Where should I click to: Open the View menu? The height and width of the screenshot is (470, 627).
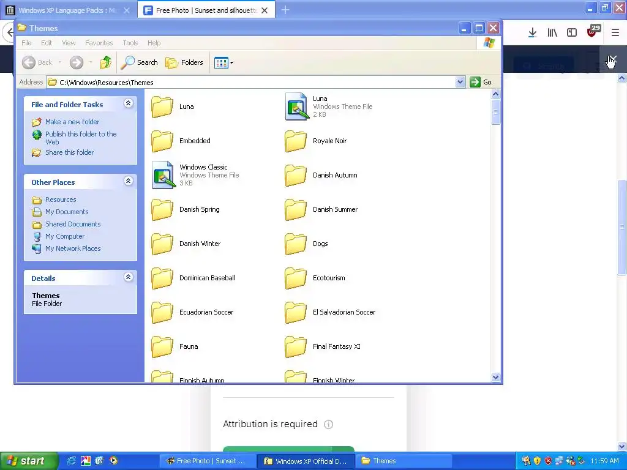[69, 43]
